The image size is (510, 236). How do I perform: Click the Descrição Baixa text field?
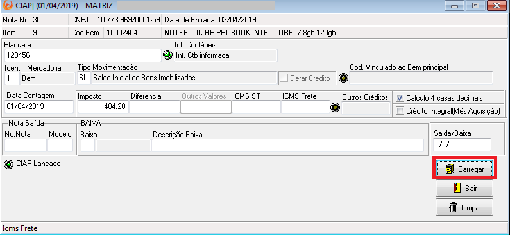pos(287,145)
